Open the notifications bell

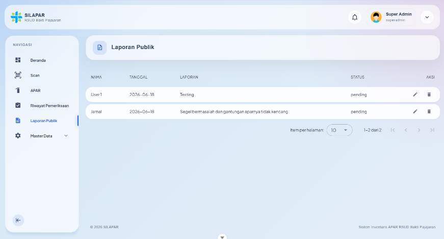(x=354, y=17)
